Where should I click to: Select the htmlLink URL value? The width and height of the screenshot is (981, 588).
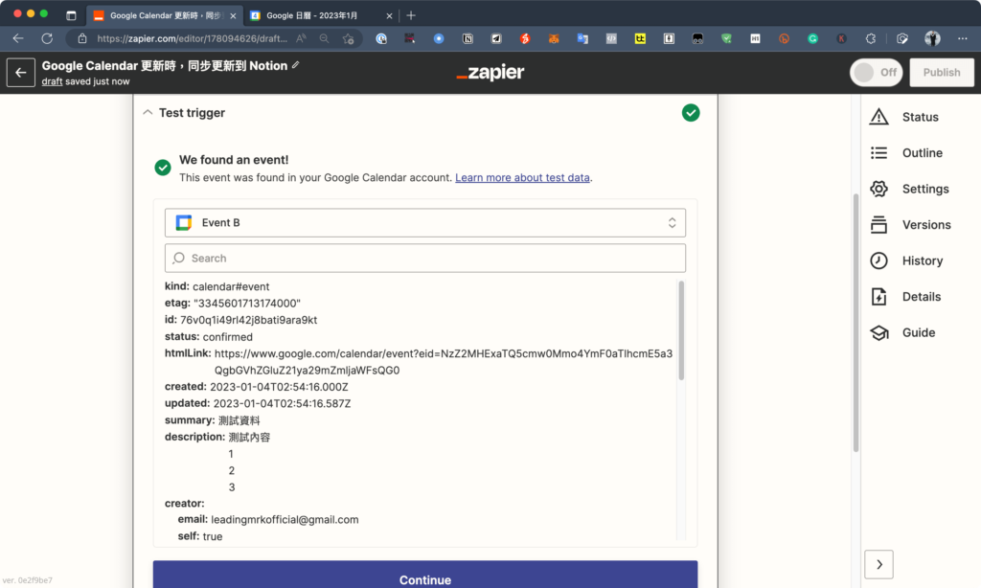(x=444, y=362)
